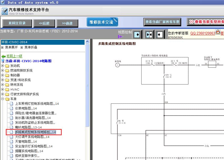Viewport: 224px width, 160px height.
Task: Click the 行驶支持和保护系统 folder icon
Action: [x=7, y=94]
